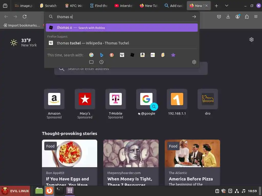Search this time with Bing icon

[101, 55]
